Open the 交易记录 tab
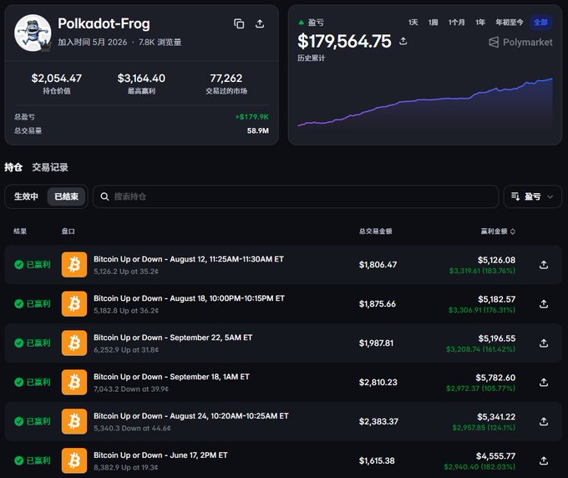The image size is (568, 478). click(x=50, y=167)
